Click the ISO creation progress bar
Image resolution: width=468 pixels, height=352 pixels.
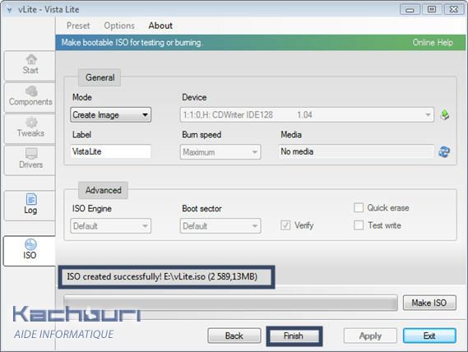point(231,303)
